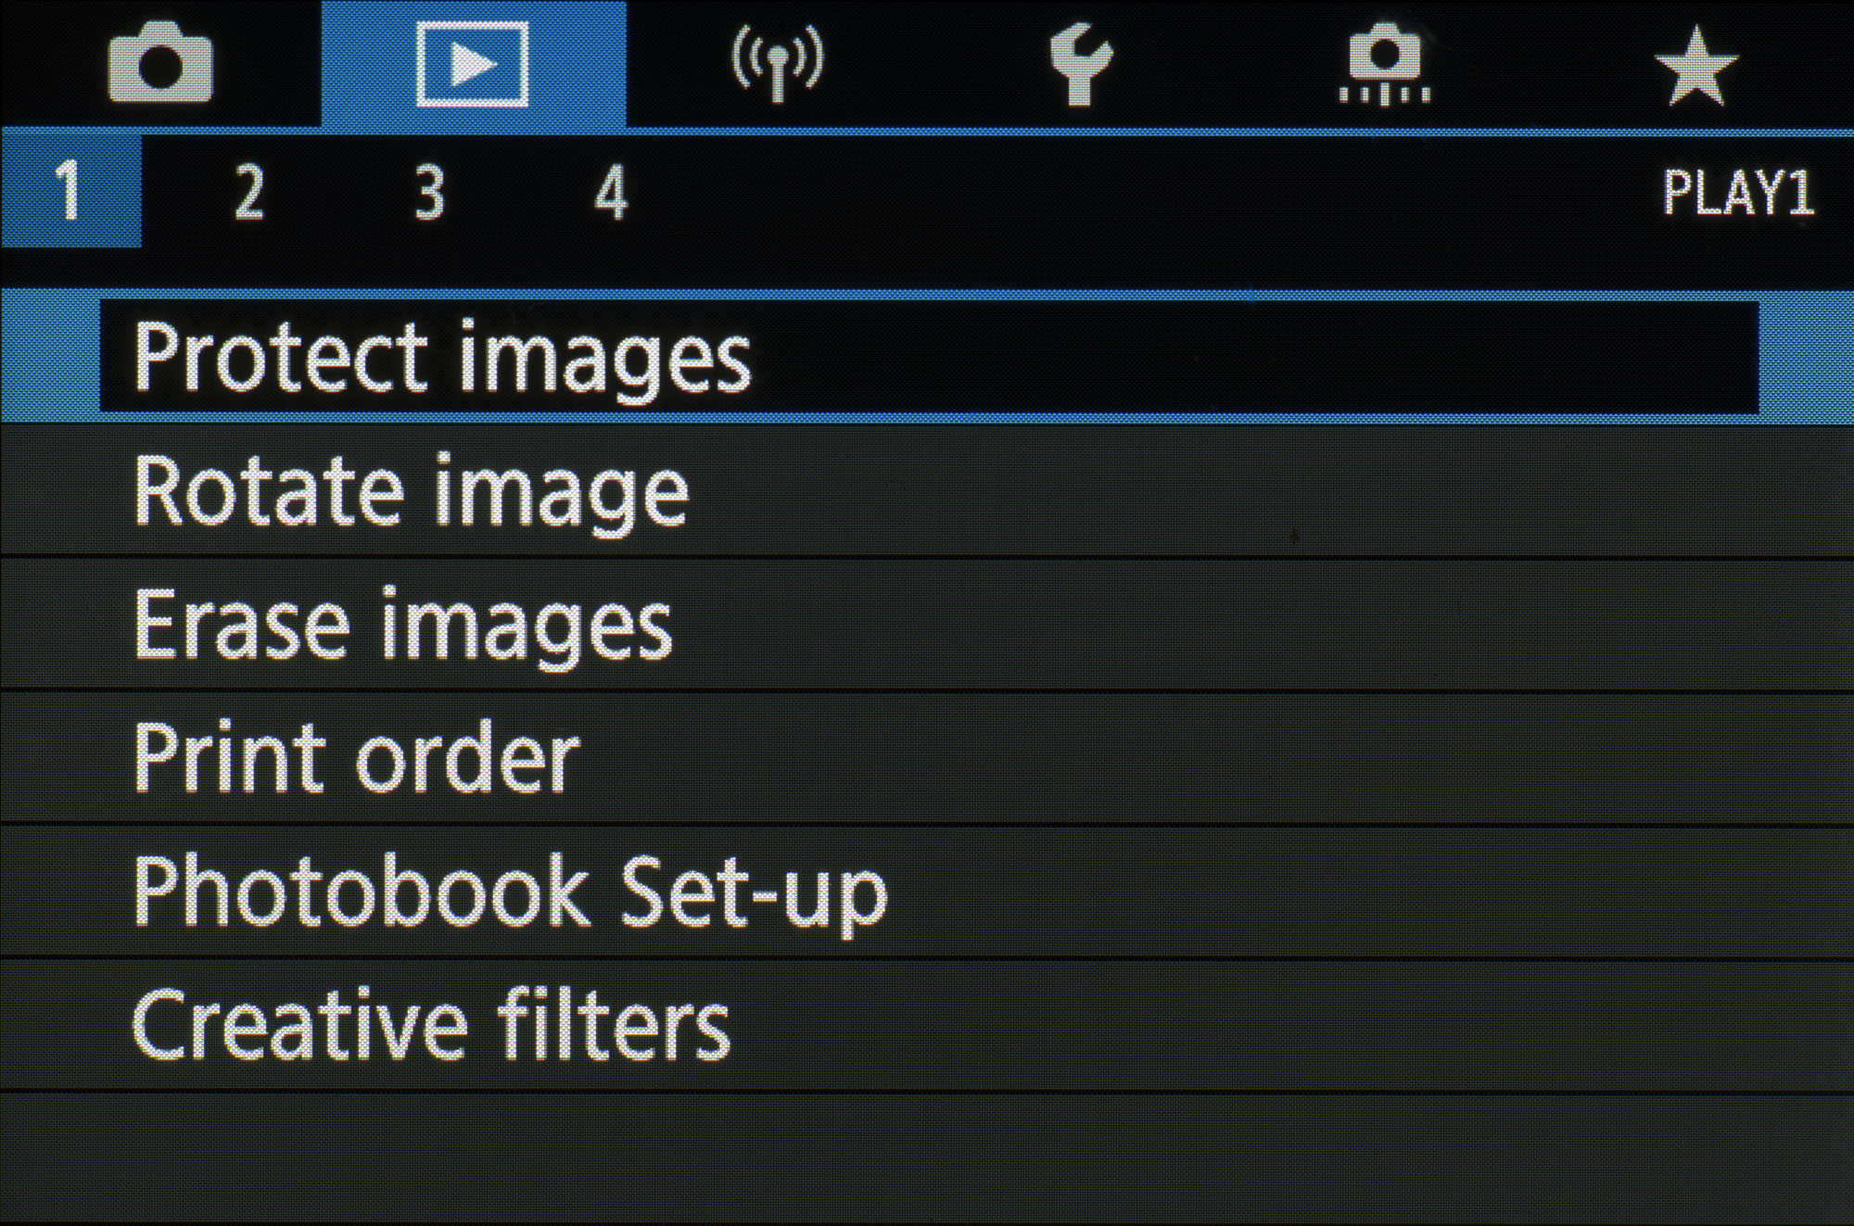Screen dimensions: 1854x1226
Task: Open Photobook Set-up
Action: [x=510, y=891]
